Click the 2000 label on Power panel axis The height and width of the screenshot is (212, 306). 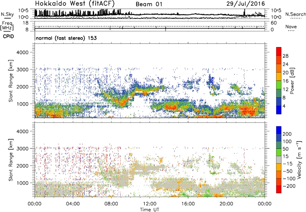(x=23, y=86)
